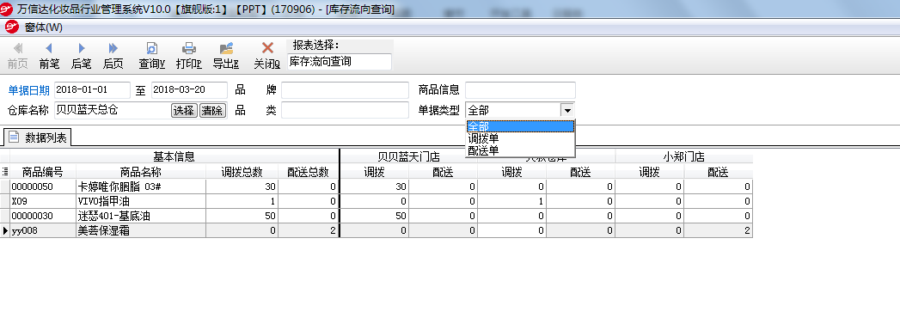Sort by 配送总数 column header

coord(309,172)
